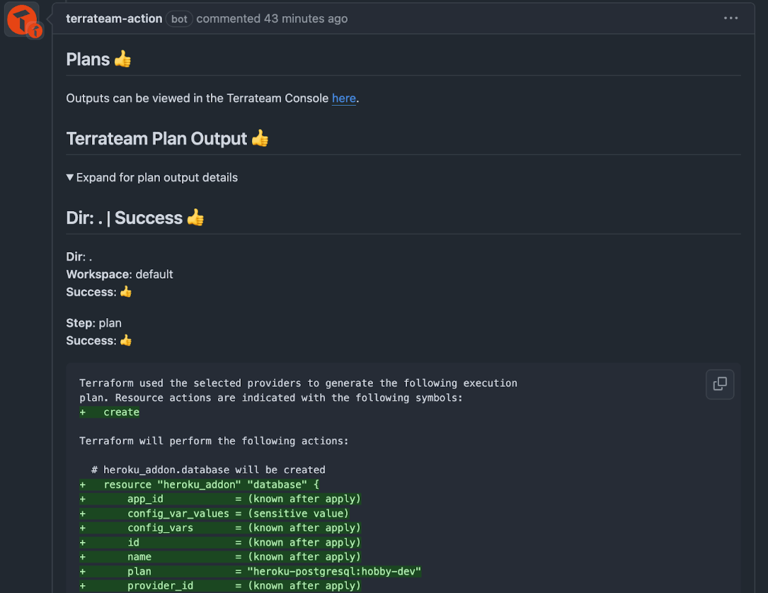Click "Outputs can be viewed in the Terrateam Console"

coord(197,98)
